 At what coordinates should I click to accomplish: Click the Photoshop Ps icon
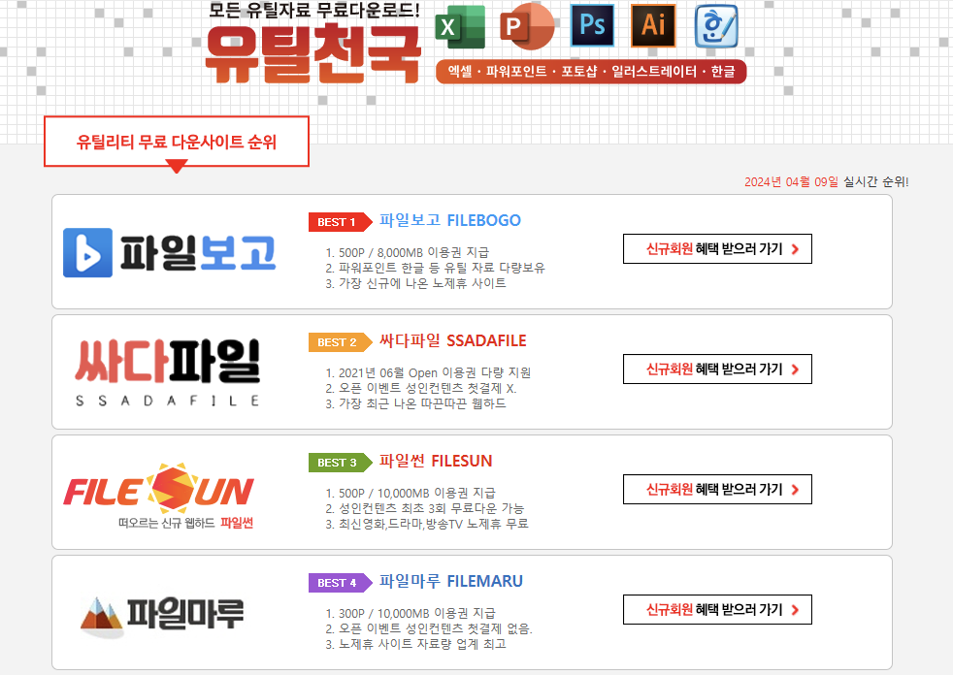pyautogui.click(x=592, y=25)
